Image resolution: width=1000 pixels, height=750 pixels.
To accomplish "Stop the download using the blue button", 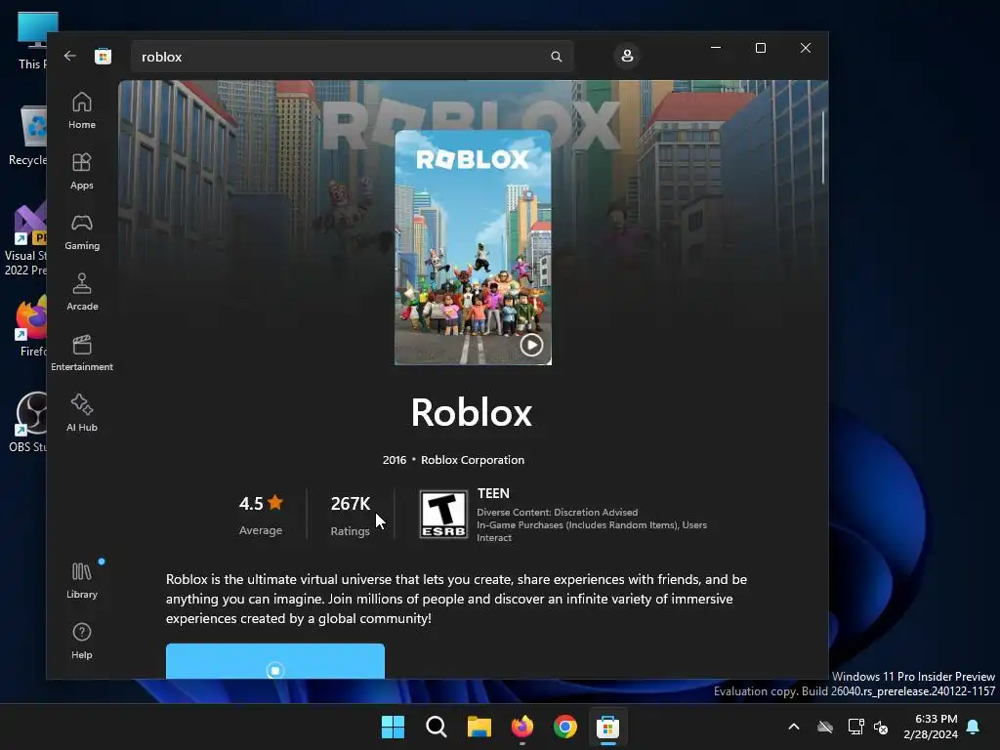I will (x=274, y=661).
